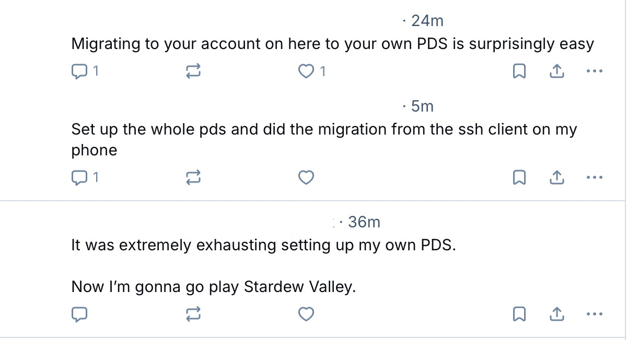627x340 pixels.
Task: Bookmark the Stardew Valley post
Action: (x=519, y=314)
